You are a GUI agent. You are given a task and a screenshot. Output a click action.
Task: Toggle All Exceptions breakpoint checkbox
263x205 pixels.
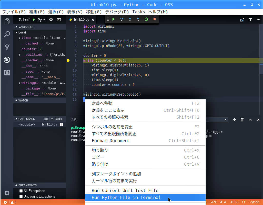pyautogui.click(x=21, y=191)
